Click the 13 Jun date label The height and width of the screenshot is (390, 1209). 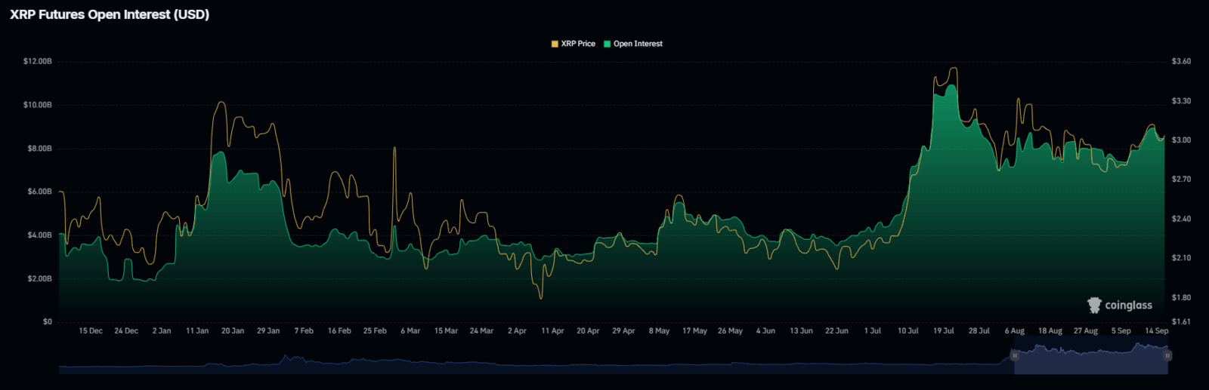[801, 331]
